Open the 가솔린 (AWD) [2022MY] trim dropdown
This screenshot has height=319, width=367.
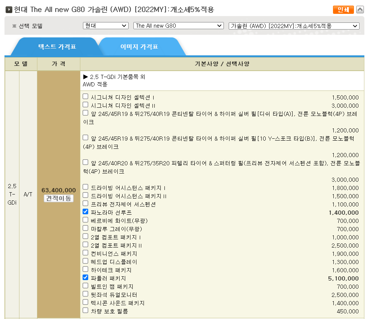[x=294, y=26]
